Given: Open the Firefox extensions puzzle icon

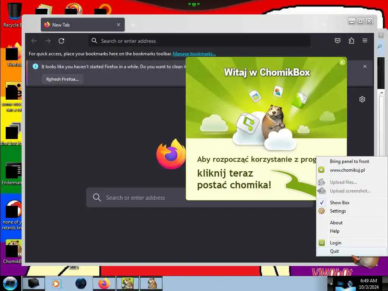Looking at the screenshot, I should coord(351,41).
